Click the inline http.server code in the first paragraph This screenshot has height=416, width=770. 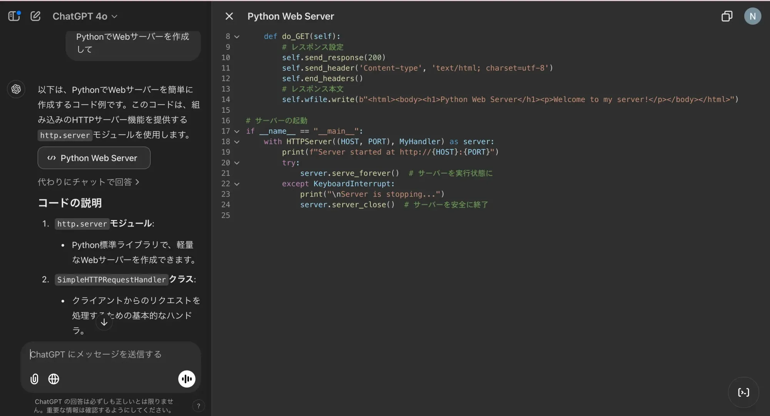(65, 135)
